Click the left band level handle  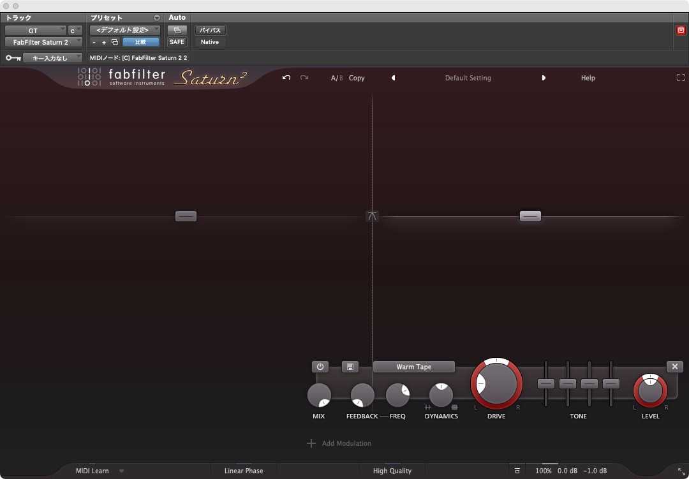tap(186, 216)
